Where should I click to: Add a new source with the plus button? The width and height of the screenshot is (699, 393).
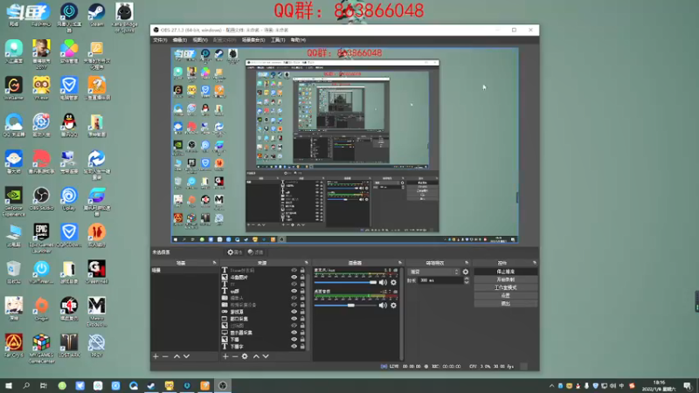click(225, 356)
